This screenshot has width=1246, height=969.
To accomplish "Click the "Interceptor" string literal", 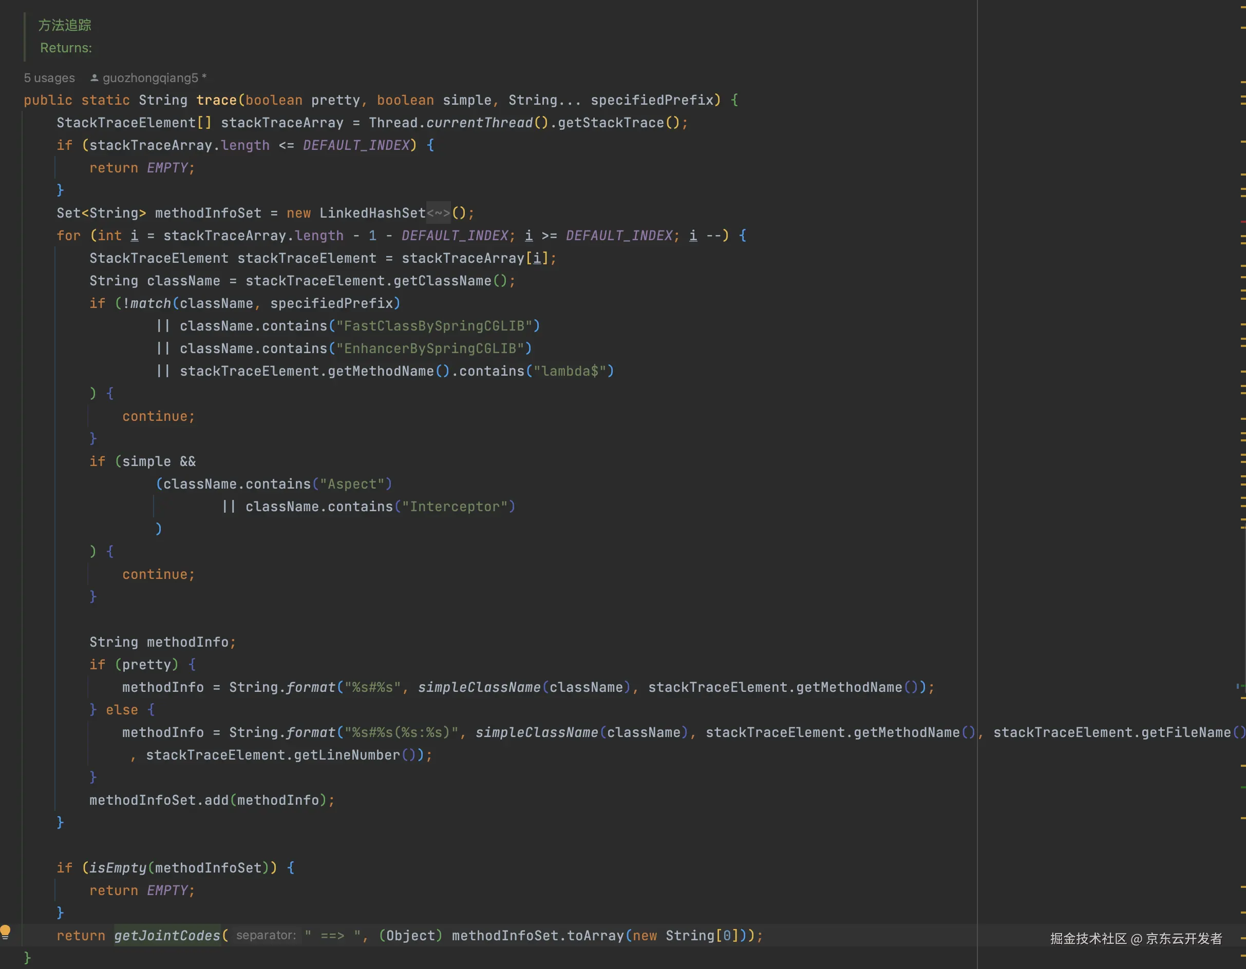I will coord(455,507).
